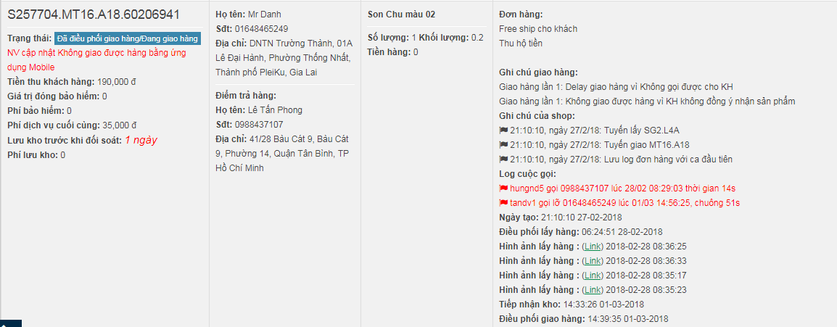Open the Link for photo taken 08:36:33
Image resolution: width=837 pixels, height=327 pixels.
pyautogui.click(x=593, y=261)
